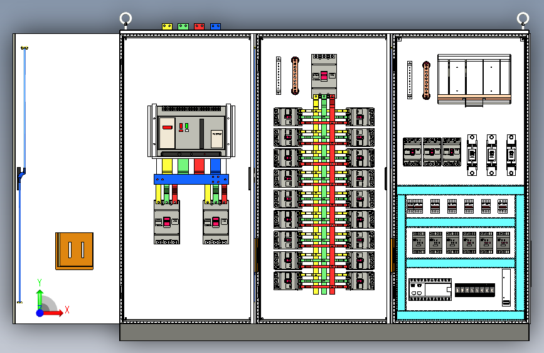This screenshot has width=544, height=353.
Task: Click the blue triad origin ball
Action: 40,313
